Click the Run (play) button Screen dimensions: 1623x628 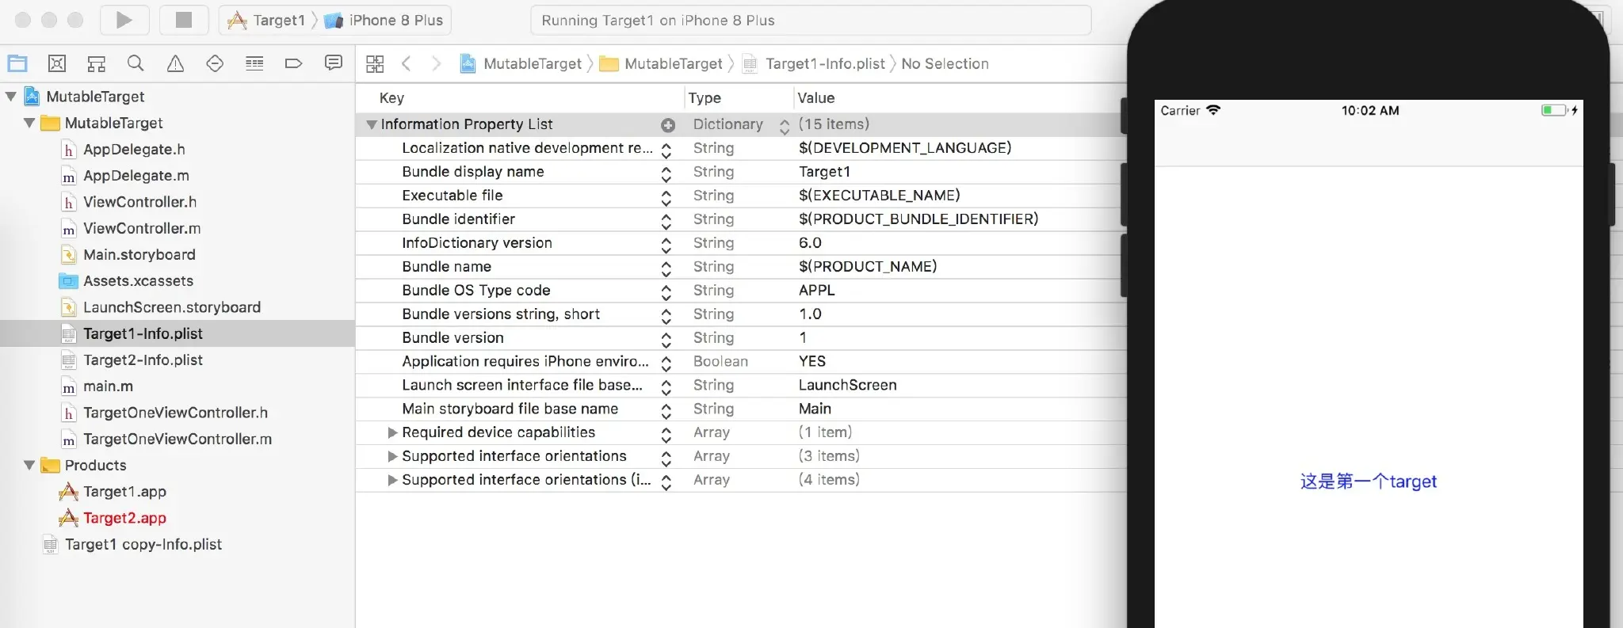[124, 20]
